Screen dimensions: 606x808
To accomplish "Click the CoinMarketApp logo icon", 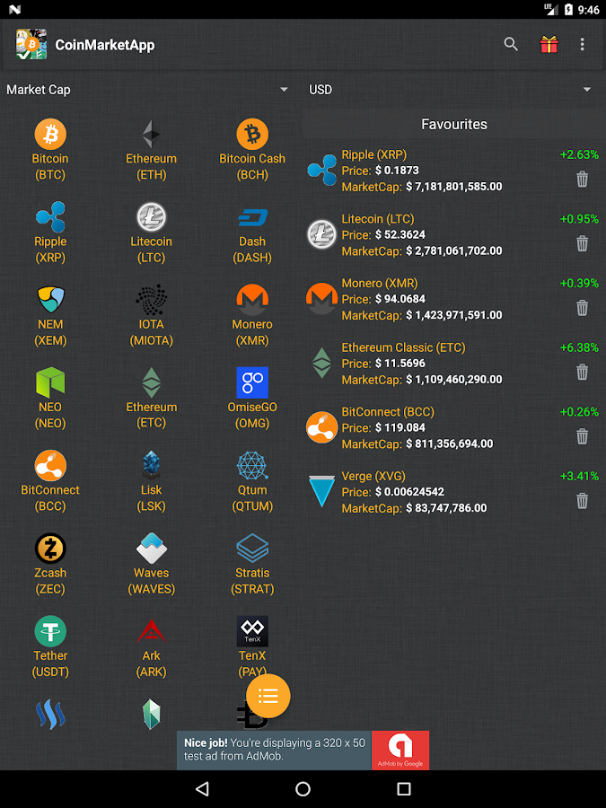I will (x=31, y=44).
